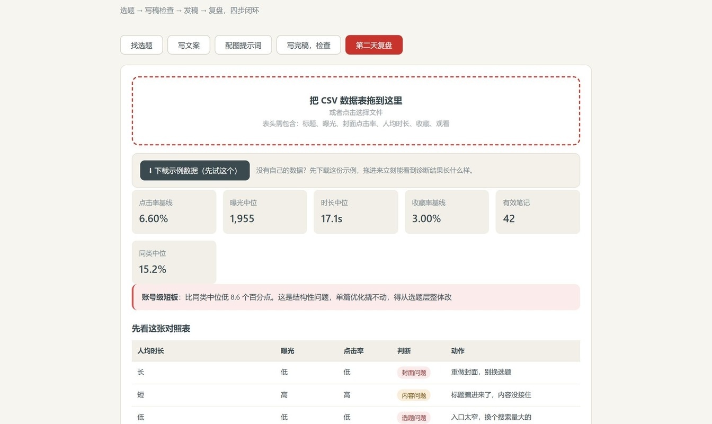
Task: Click the 曝光 column header
Action: (x=288, y=351)
